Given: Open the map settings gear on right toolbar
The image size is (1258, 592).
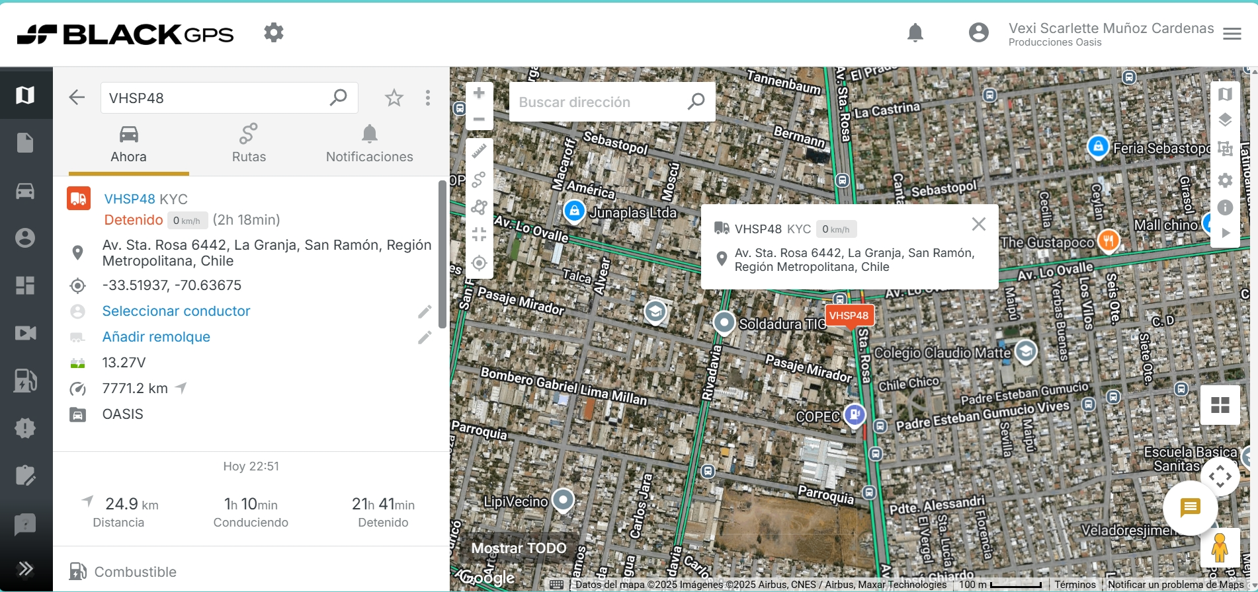Looking at the screenshot, I should (x=1225, y=180).
